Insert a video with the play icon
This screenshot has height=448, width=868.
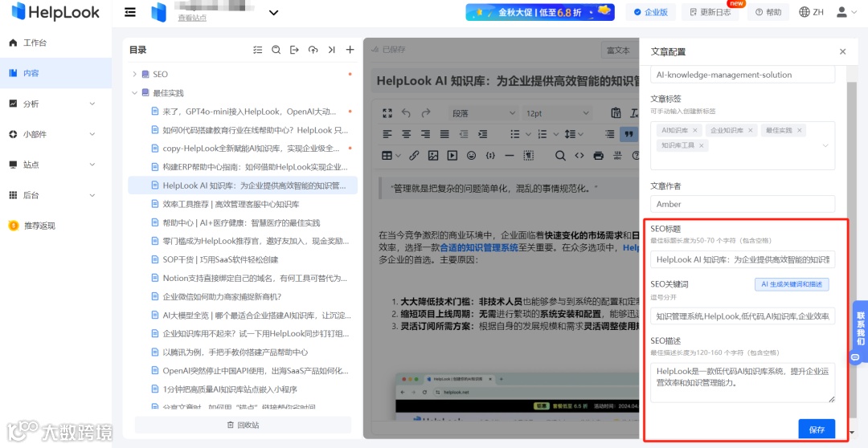point(452,156)
